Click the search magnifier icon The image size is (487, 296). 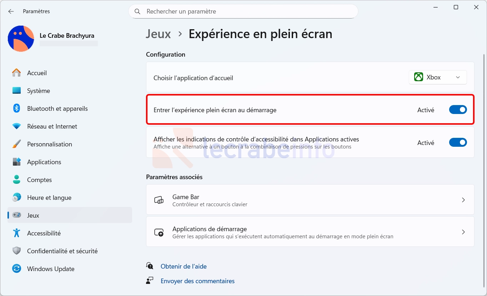(x=137, y=11)
